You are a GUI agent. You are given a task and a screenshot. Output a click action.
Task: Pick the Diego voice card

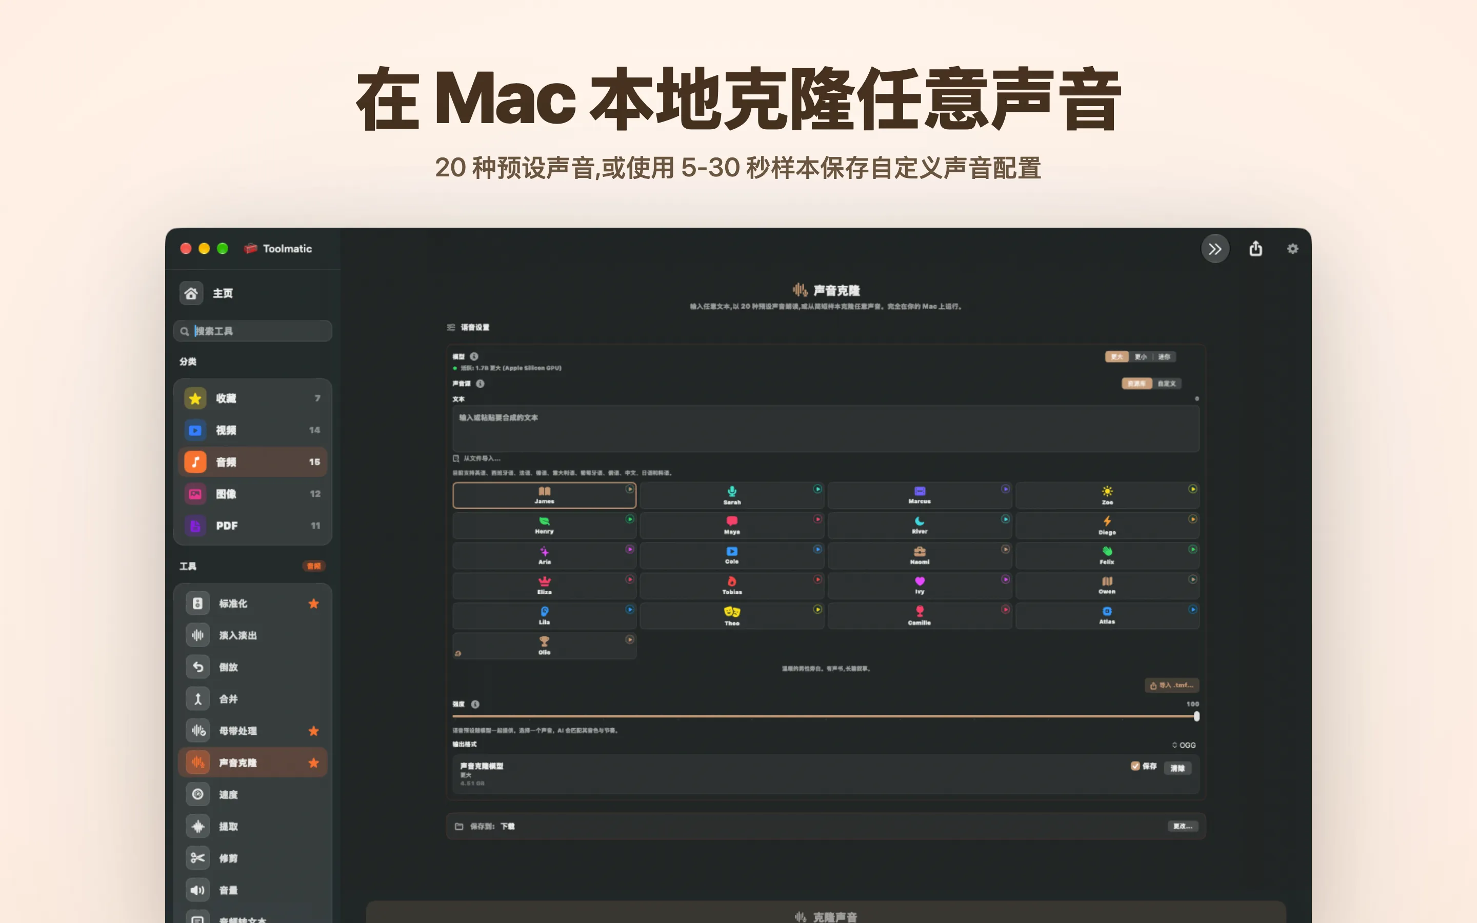pyautogui.click(x=1107, y=525)
